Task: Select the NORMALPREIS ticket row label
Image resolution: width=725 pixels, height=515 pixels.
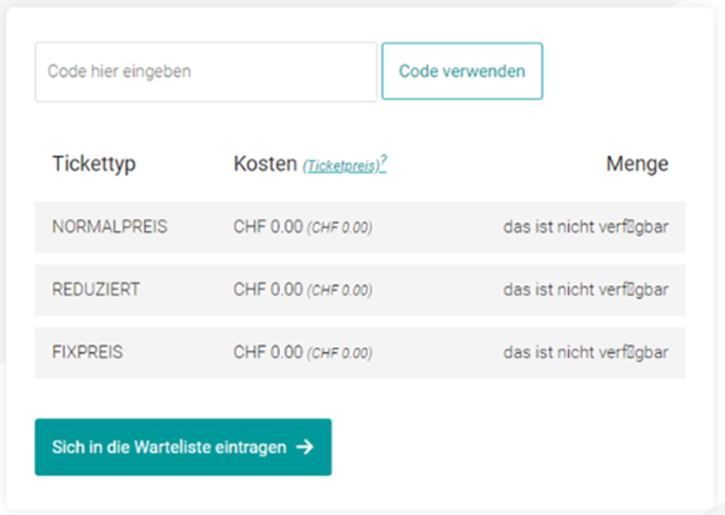Action: [x=110, y=227]
